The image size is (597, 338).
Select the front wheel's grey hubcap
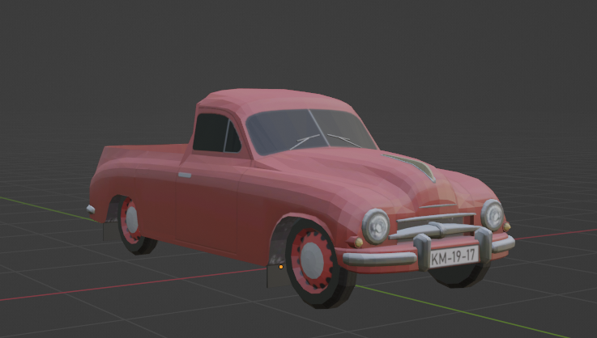point(312,260)
